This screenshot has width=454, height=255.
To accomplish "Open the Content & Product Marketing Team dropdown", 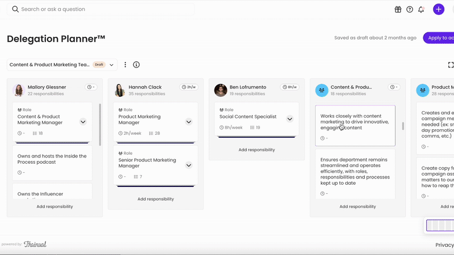I will coord(62,65).
